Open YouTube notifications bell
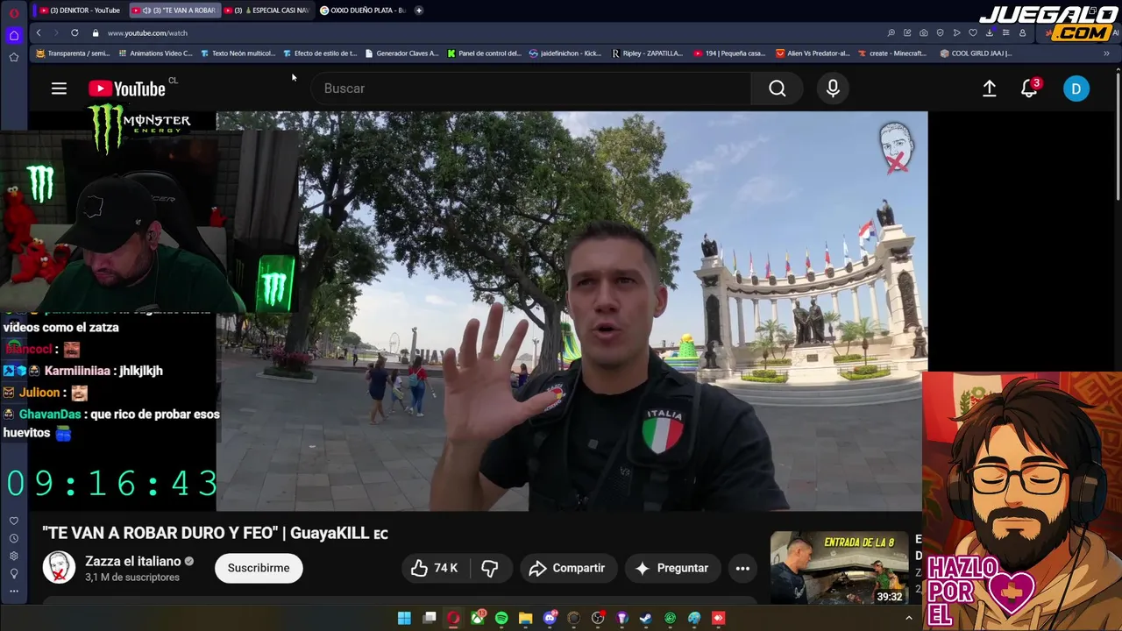This screenshot has height=631, width=1122. pyautogui.click(x=1030, y=89)
